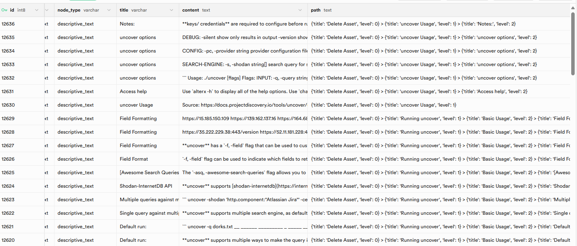Select id cell 12633
This screenshot has width=577, height=246.
click(x=22, y=64)
